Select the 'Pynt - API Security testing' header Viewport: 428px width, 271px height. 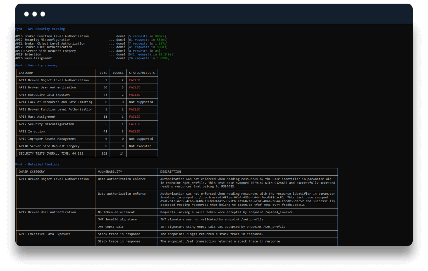pos(40,29)
